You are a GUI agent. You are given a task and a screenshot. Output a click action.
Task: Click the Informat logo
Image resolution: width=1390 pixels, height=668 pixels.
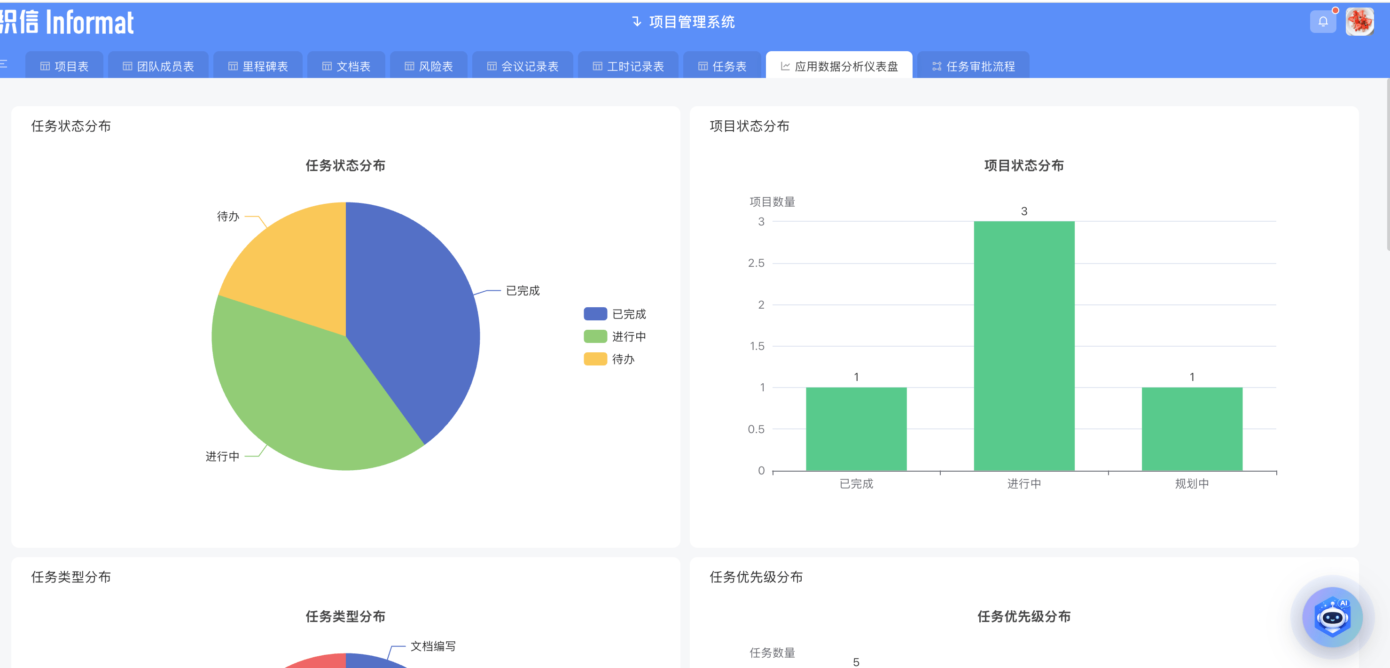click(67, 23)
